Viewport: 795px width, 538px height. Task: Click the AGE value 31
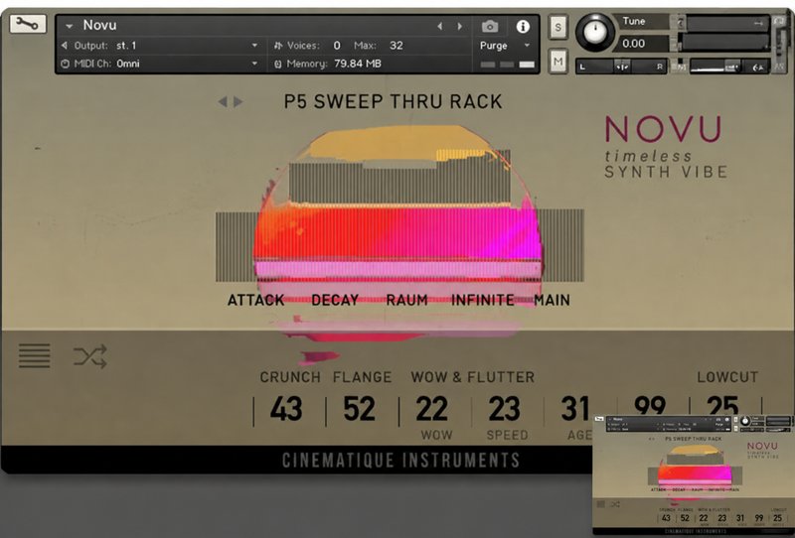[x=575, y=408]
